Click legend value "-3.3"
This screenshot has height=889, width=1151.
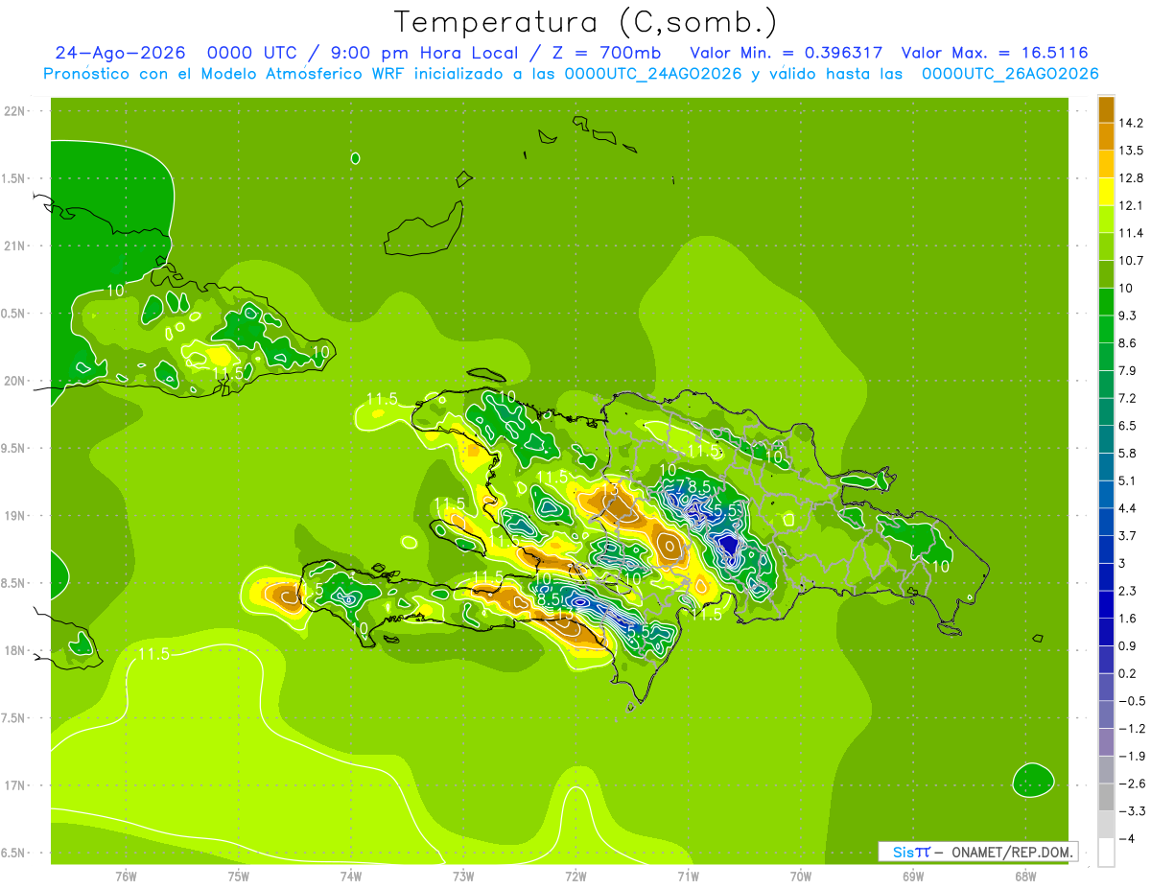click(1132, 811)
